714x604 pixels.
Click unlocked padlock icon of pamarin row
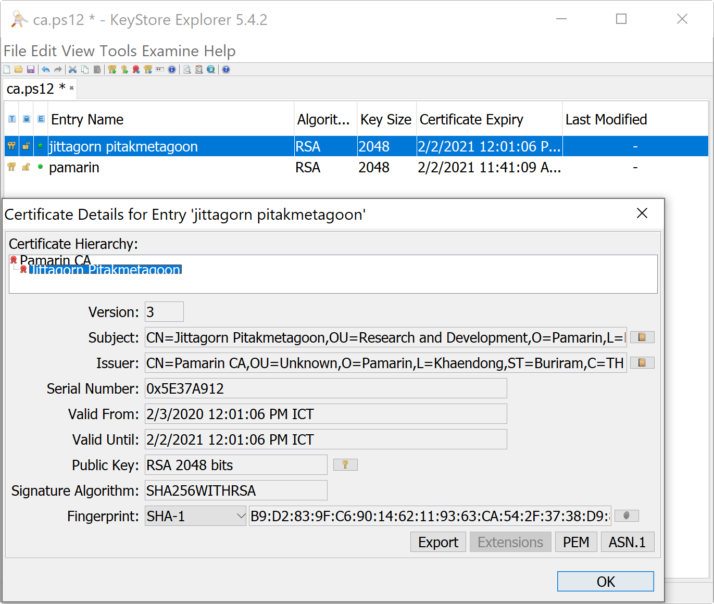(x=26, y=167)
